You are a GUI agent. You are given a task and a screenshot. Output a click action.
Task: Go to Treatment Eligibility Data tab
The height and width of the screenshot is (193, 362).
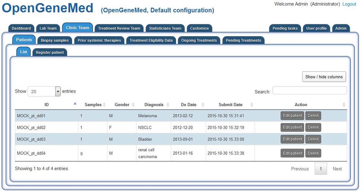click(151, 40)
